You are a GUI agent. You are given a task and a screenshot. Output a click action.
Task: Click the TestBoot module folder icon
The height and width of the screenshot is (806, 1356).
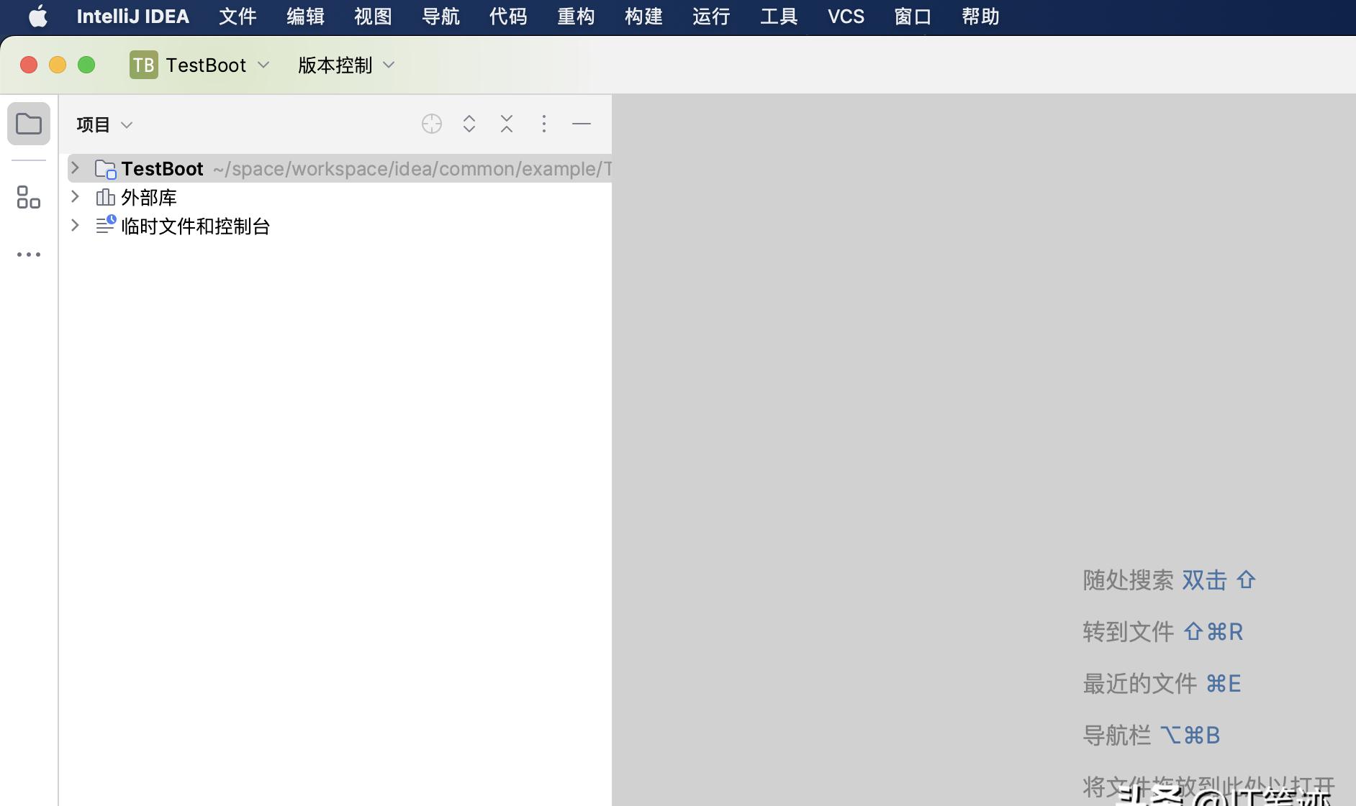coord(105,169)
